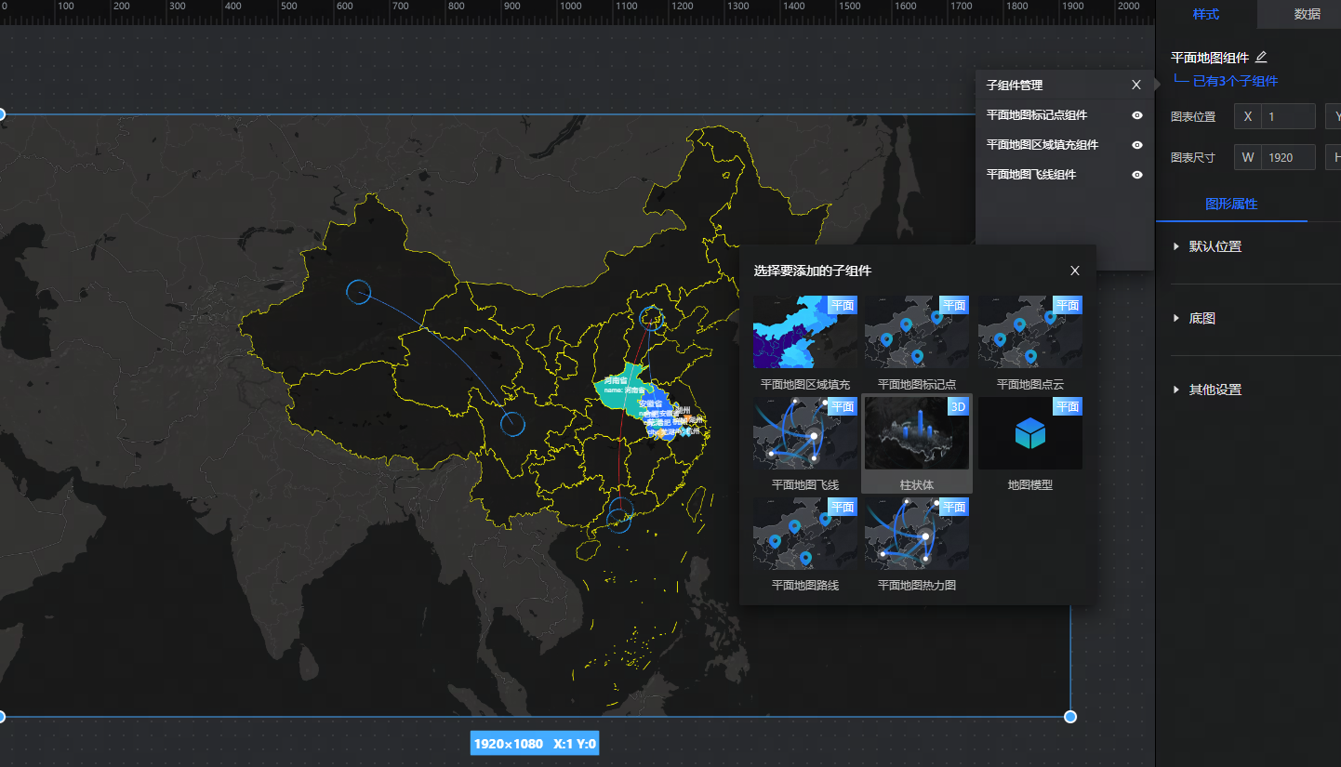Select the 平面地图热力图 subcomponent
This screenshot has width=1341, height=767.
(916, 534)
